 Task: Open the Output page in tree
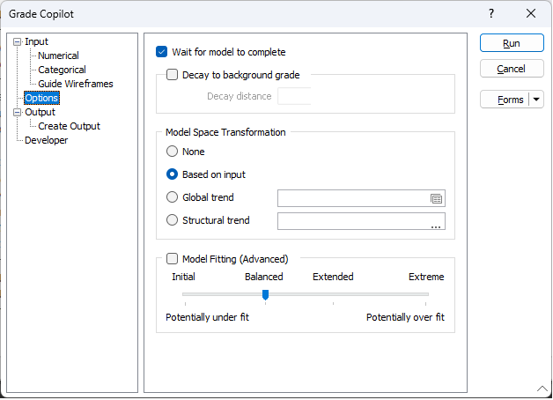tap(40, 112)
